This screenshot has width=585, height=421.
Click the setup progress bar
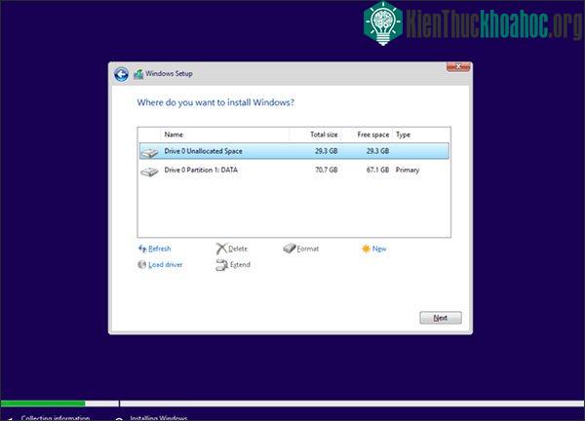coord(292,403)
